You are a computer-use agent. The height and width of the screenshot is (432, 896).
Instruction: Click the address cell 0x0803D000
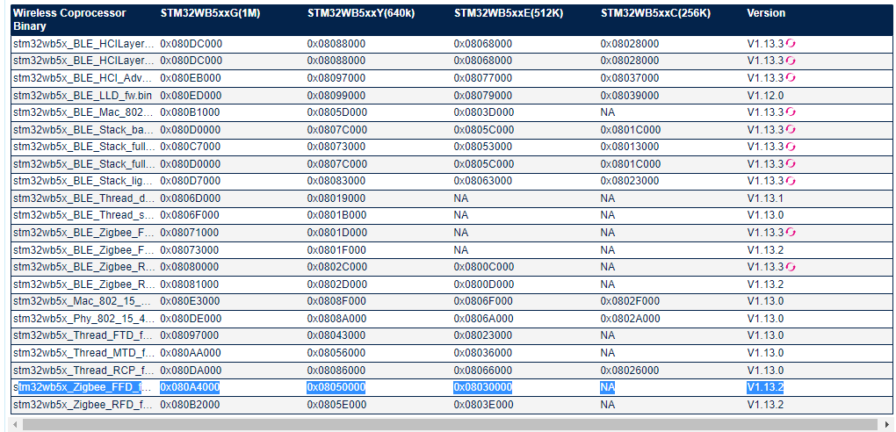pos(484,112)
